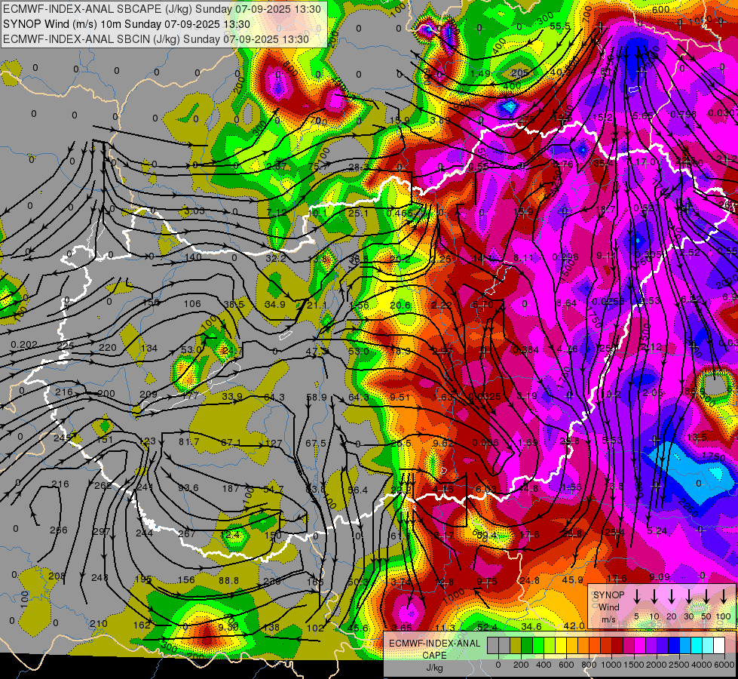Click the map value 209
This screenshot has height=679, width=738.
tap(149, 395)
